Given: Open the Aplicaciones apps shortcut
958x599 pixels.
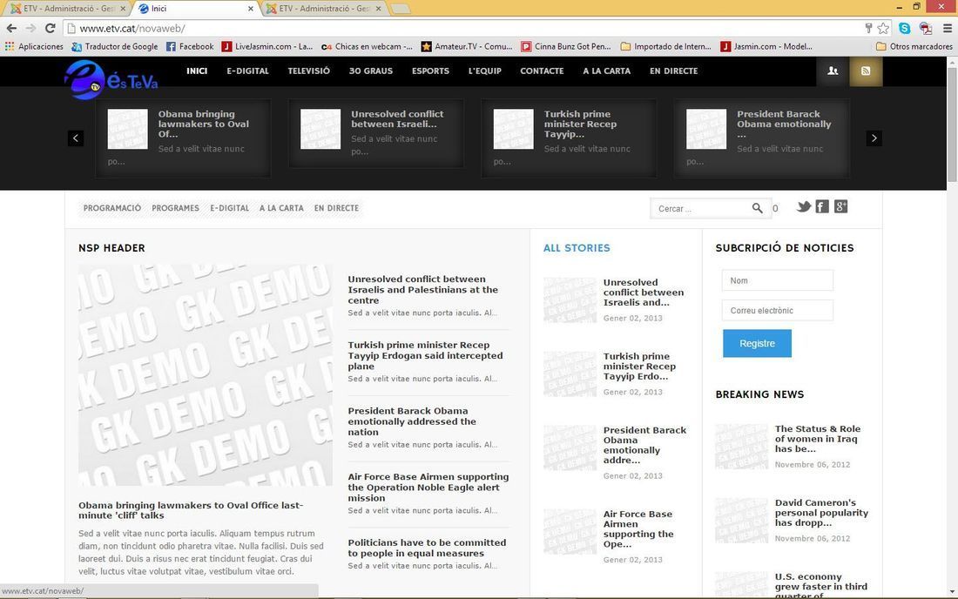Looking at the screenshot, I should [34, 46].
